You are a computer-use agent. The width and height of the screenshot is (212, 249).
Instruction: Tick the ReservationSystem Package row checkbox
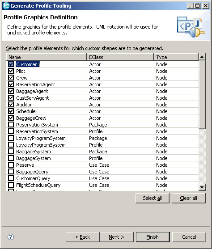point(11,124)
